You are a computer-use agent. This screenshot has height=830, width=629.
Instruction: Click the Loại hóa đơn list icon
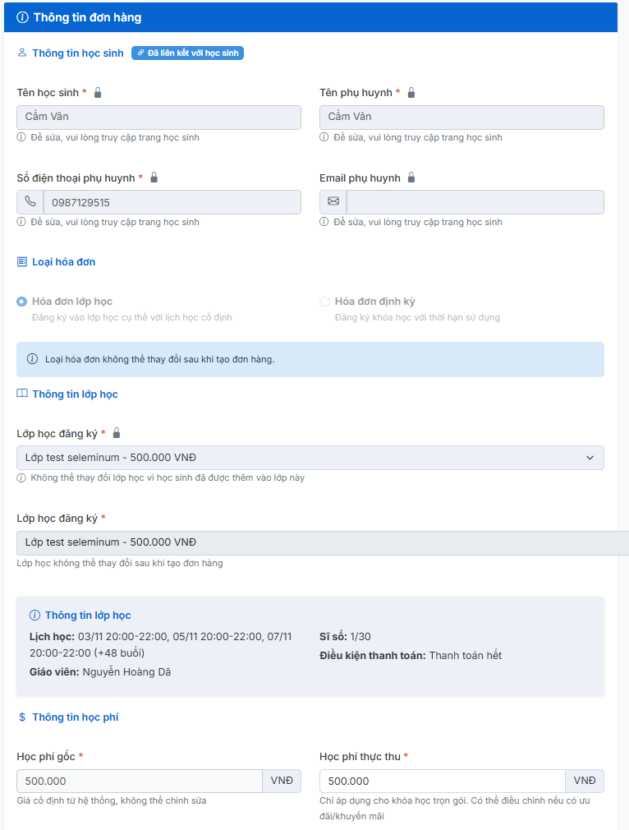22,262
